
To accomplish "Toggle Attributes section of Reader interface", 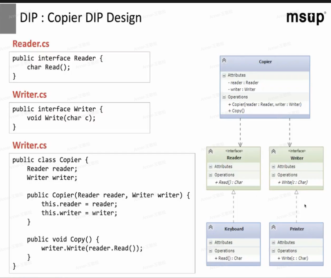I will point(210,167).
